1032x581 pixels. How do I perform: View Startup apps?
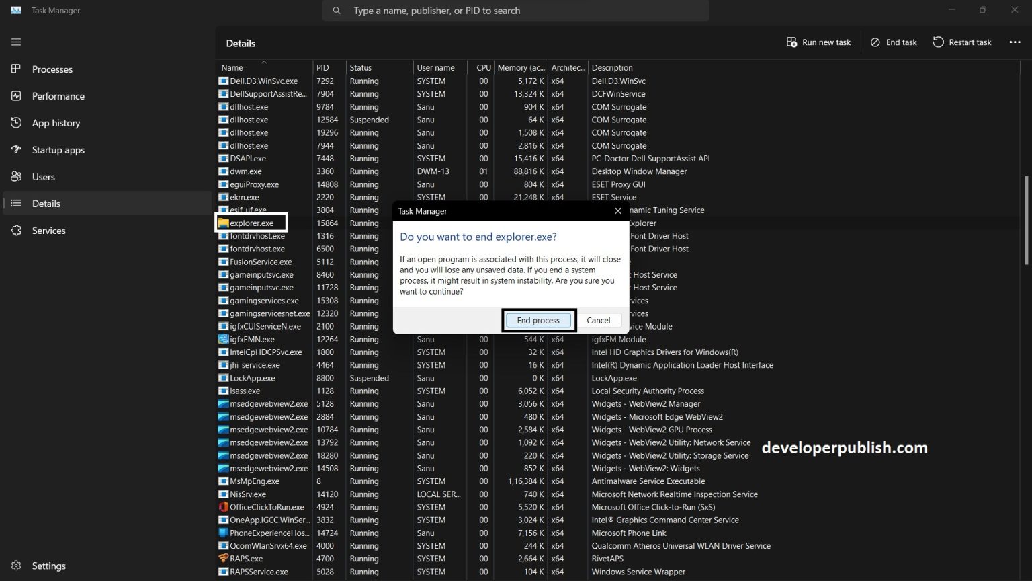click(58, 149)
